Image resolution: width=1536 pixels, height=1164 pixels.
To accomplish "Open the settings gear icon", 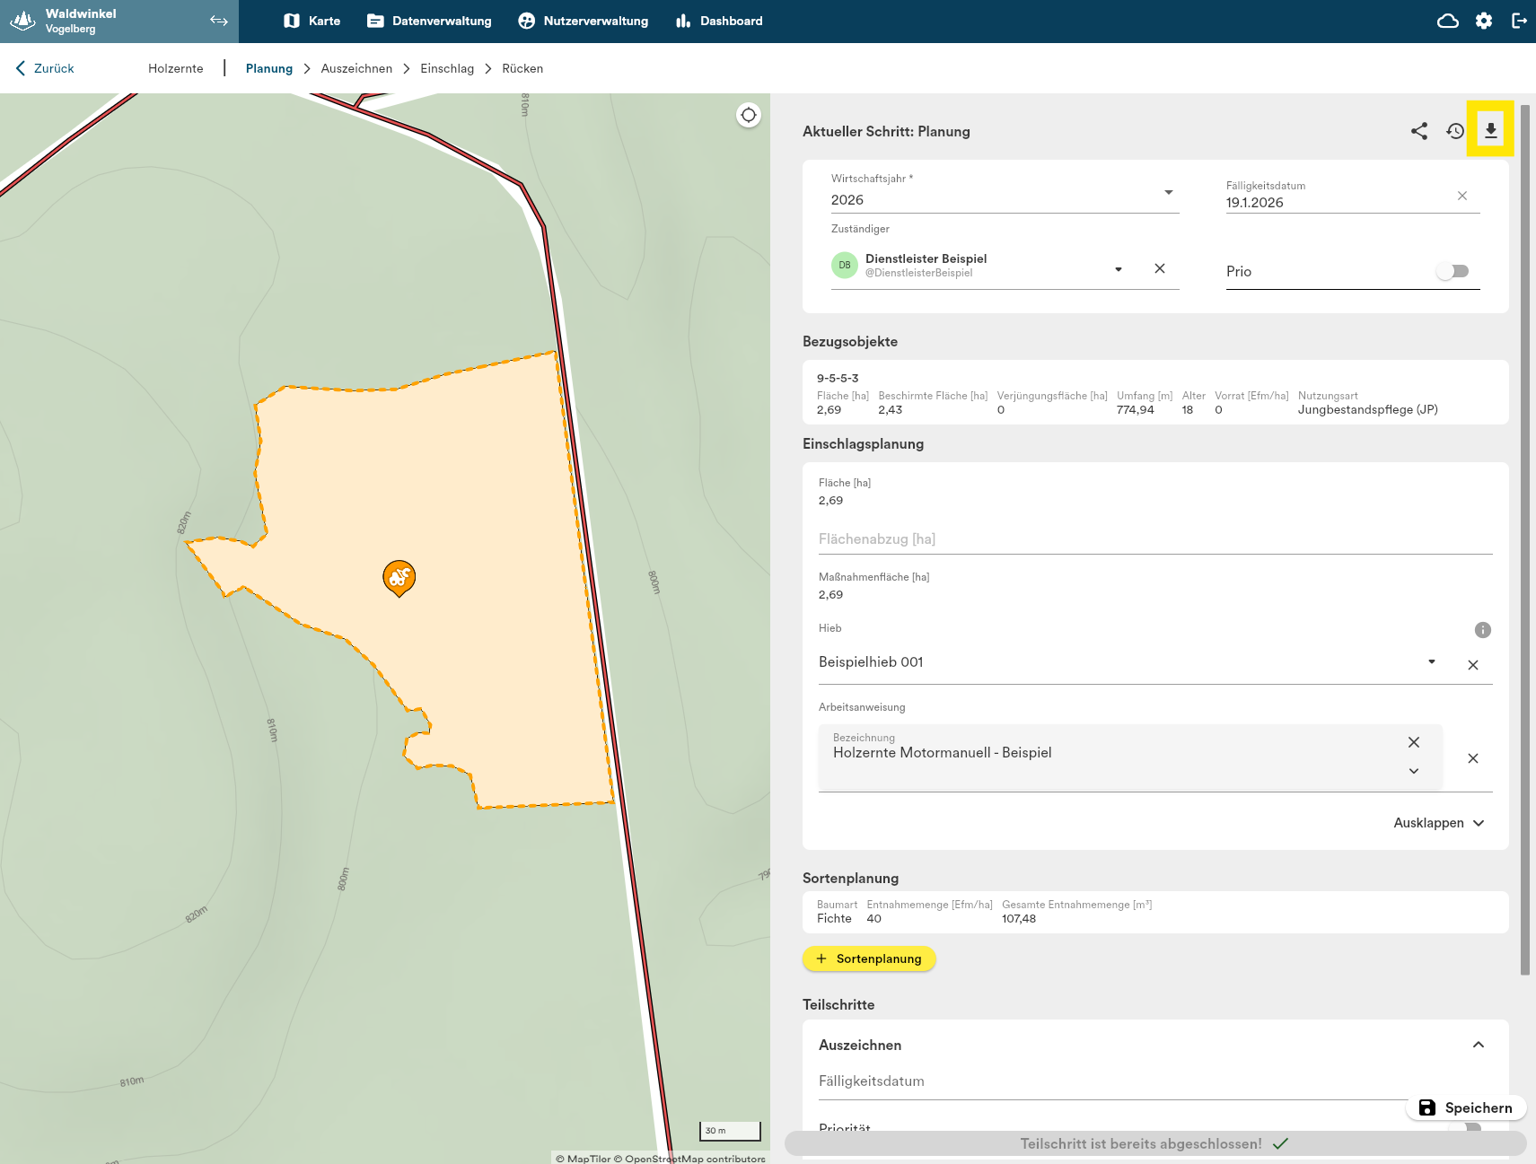I will [1483, 21].
